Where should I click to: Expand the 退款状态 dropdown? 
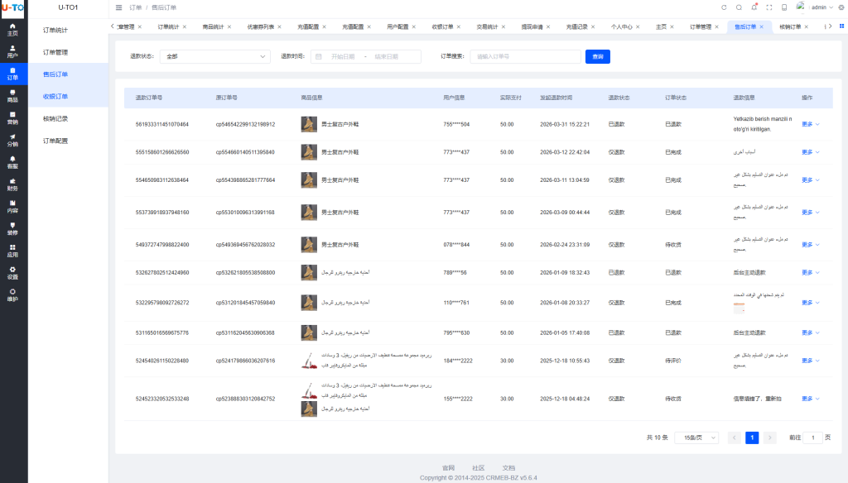[214, 56]
